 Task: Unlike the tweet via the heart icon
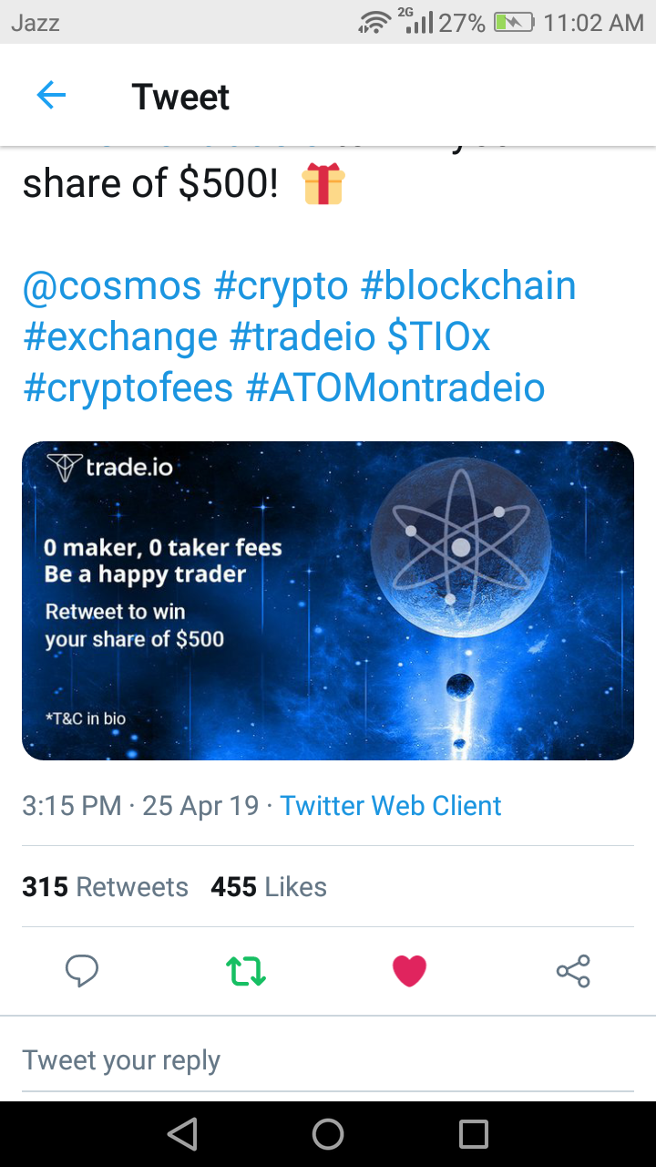(x=409, y=970)
